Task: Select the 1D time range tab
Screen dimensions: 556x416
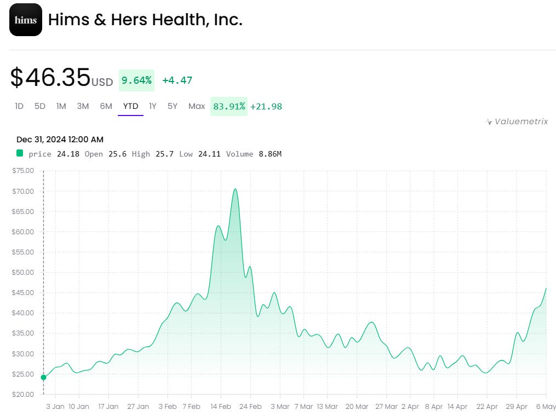Action: 19,106
